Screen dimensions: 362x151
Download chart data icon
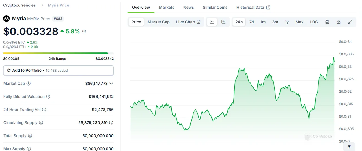(x=339, y=22)
